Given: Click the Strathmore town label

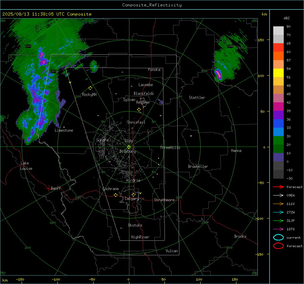Looking at the screenshot, I should click(x=164, y=200).
